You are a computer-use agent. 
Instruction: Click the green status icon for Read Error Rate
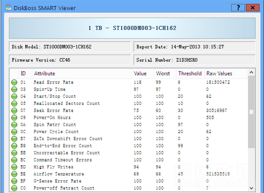(x=14, y=82)
